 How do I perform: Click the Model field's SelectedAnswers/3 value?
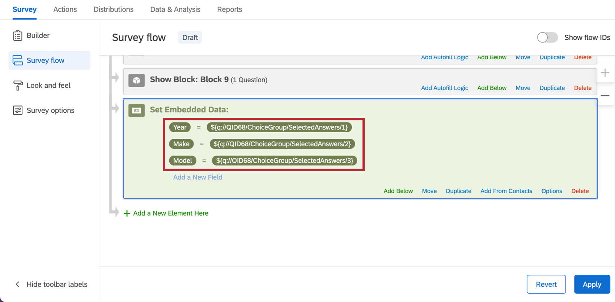point(285,160)
